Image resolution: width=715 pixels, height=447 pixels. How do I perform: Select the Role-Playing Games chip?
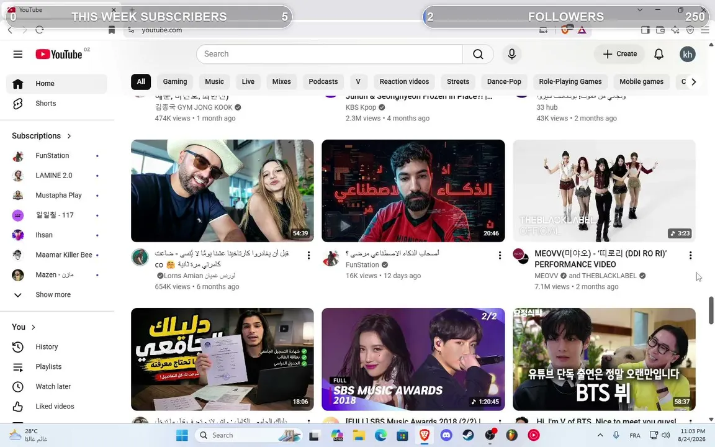pos(570,82)
